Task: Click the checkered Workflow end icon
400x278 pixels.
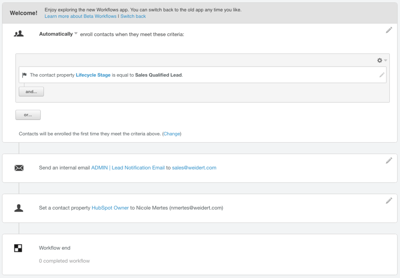Action: [18, 248]
